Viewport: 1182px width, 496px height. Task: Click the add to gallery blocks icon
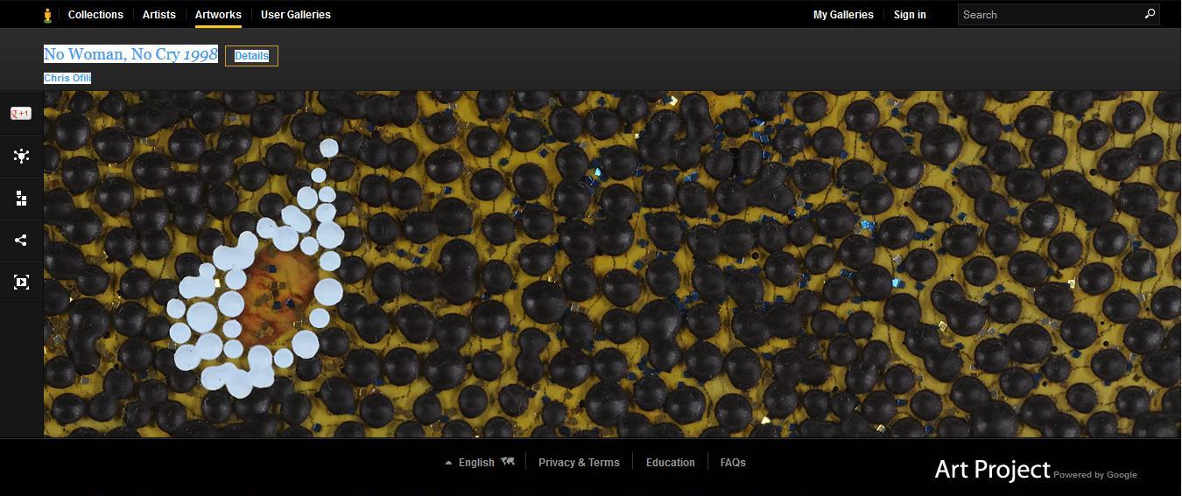(x=21, y=199)
